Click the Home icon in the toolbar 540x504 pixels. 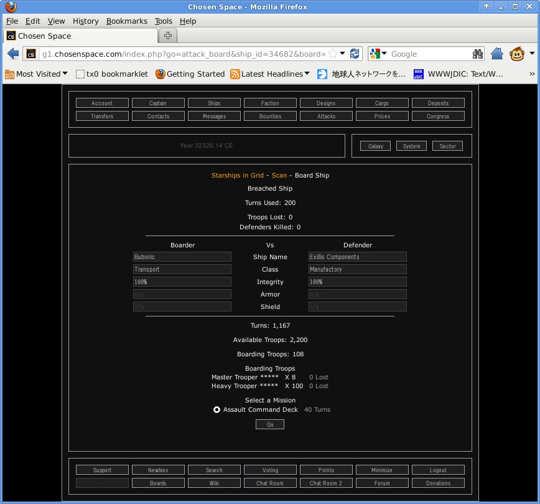496,54
